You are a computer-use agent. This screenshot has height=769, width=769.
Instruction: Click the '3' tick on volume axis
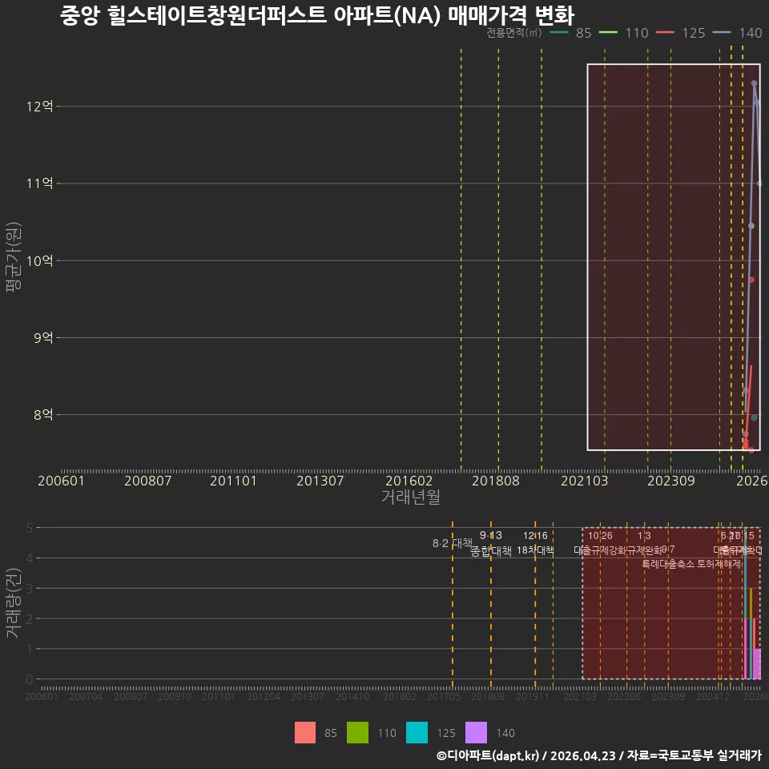point(30,589)
